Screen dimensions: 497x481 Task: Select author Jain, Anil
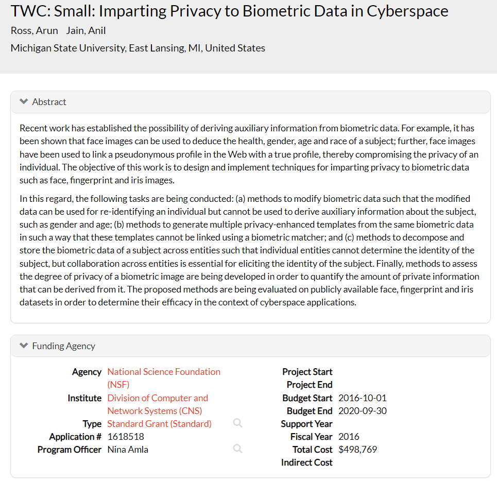click(x=86, y=31)
